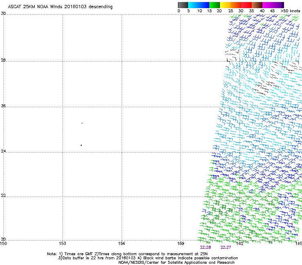Click the latitude label '22'

click(x=3, y=196)
